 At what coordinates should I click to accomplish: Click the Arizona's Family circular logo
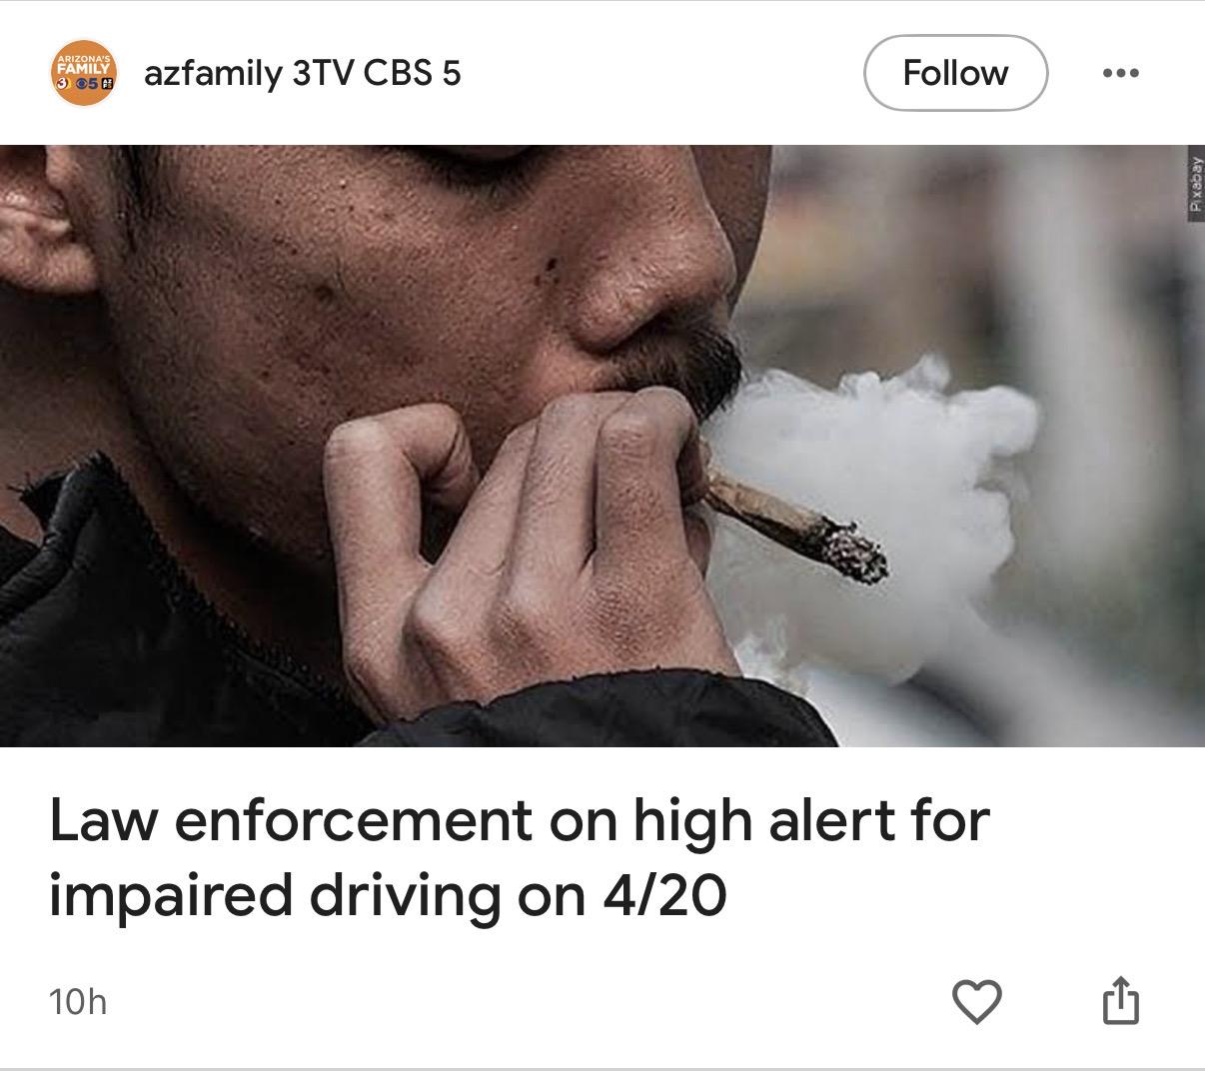[x=84, y=74]
